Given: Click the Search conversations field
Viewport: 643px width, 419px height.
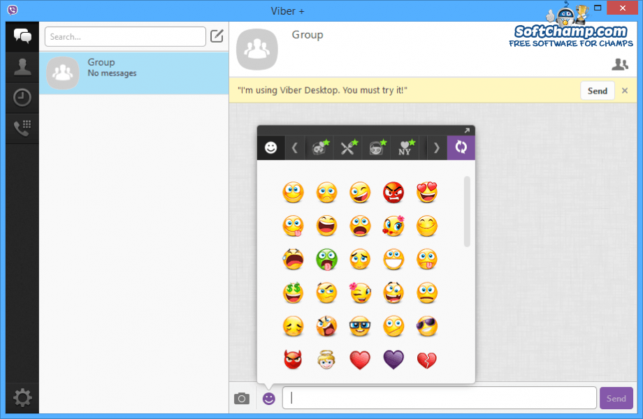Looking at the screenshot, I should click(x=125, y=36).
